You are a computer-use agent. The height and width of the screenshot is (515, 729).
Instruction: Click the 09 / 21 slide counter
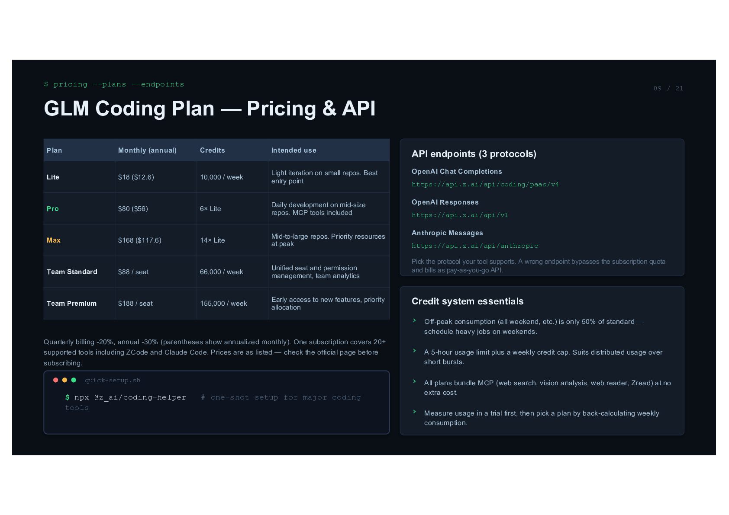[668, 88]
